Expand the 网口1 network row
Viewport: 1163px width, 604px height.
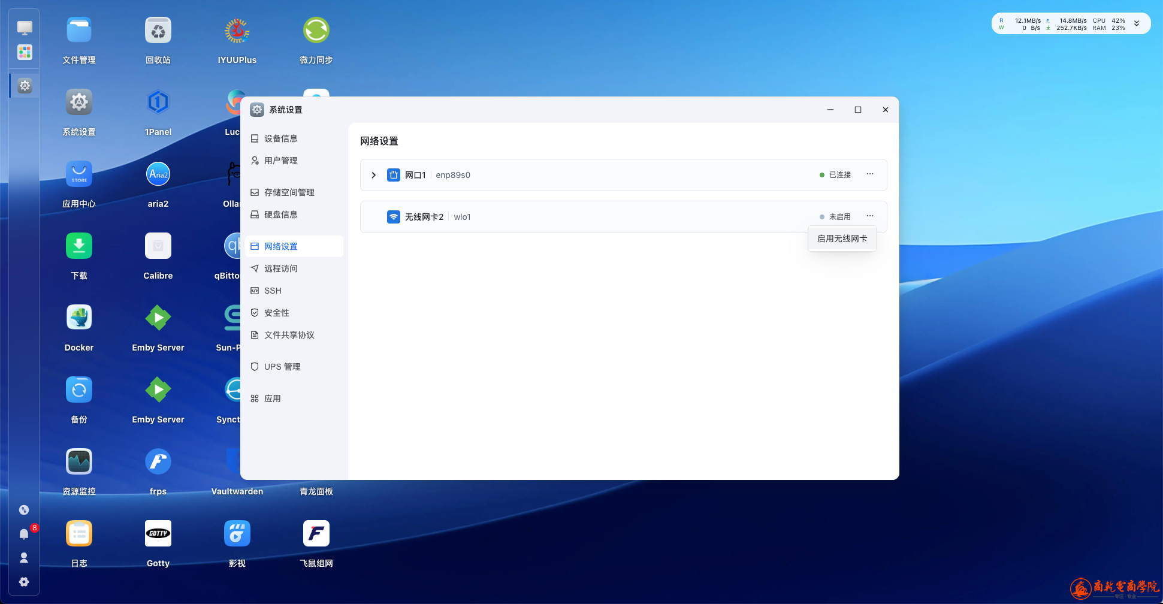373,175
